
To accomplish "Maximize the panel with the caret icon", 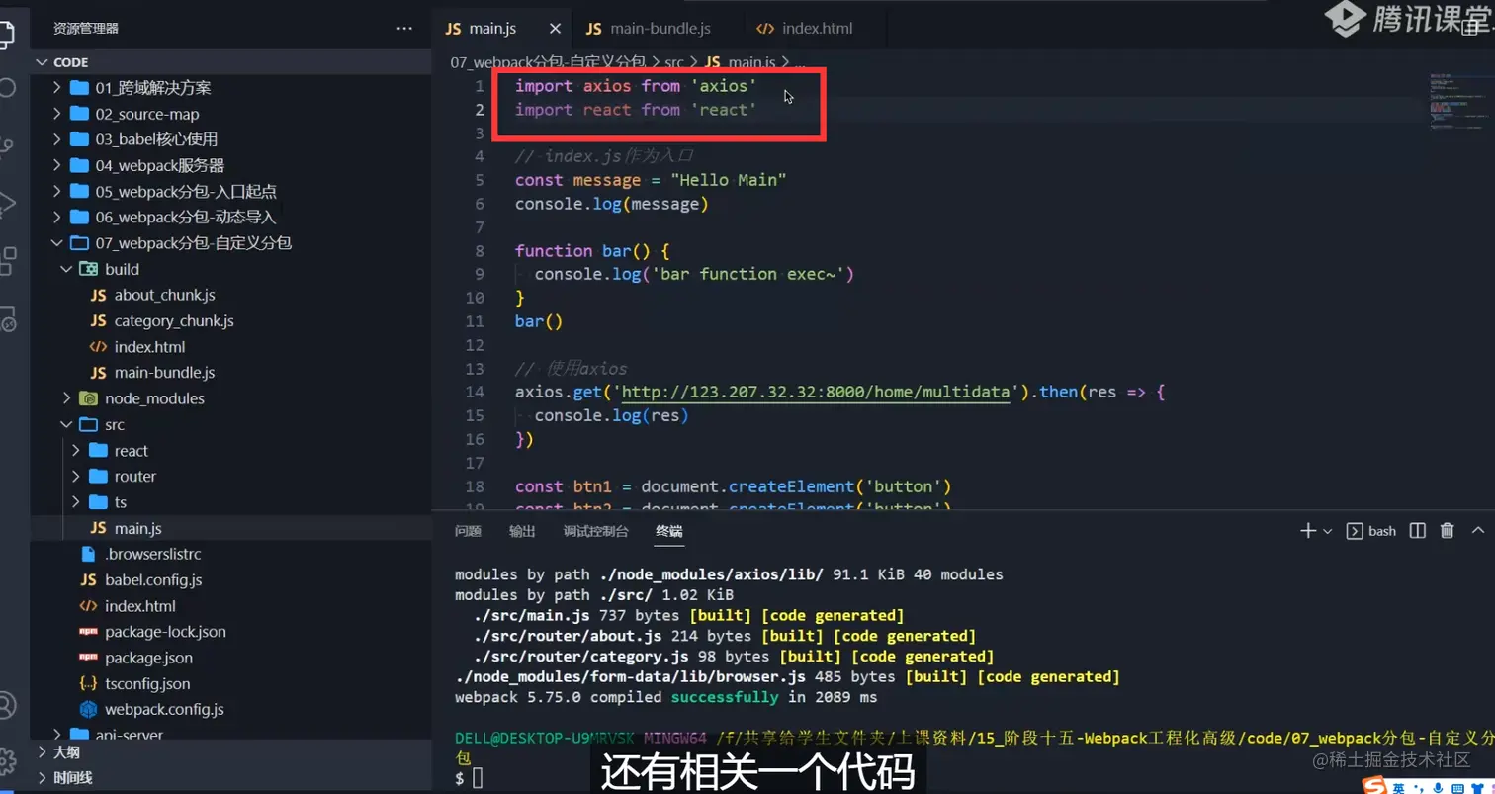I will 1478,531.
